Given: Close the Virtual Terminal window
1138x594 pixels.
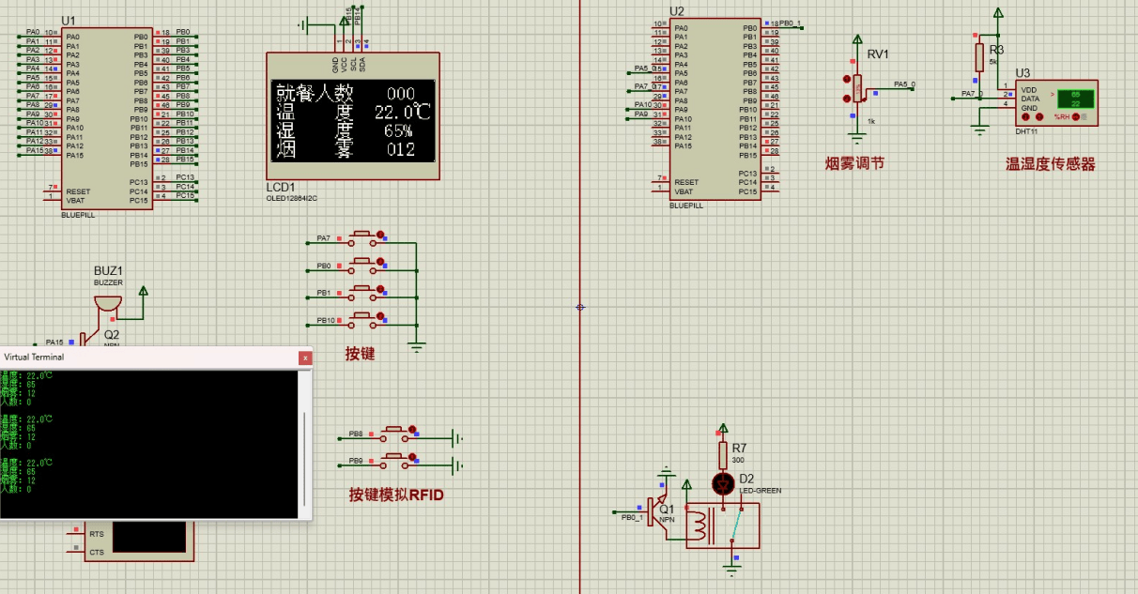Looking at the screenshot, I should [x=304, y=358].
